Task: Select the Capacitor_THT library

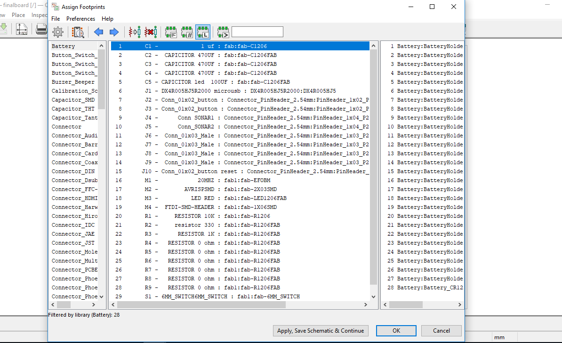Action: click(x=74, y=109)
